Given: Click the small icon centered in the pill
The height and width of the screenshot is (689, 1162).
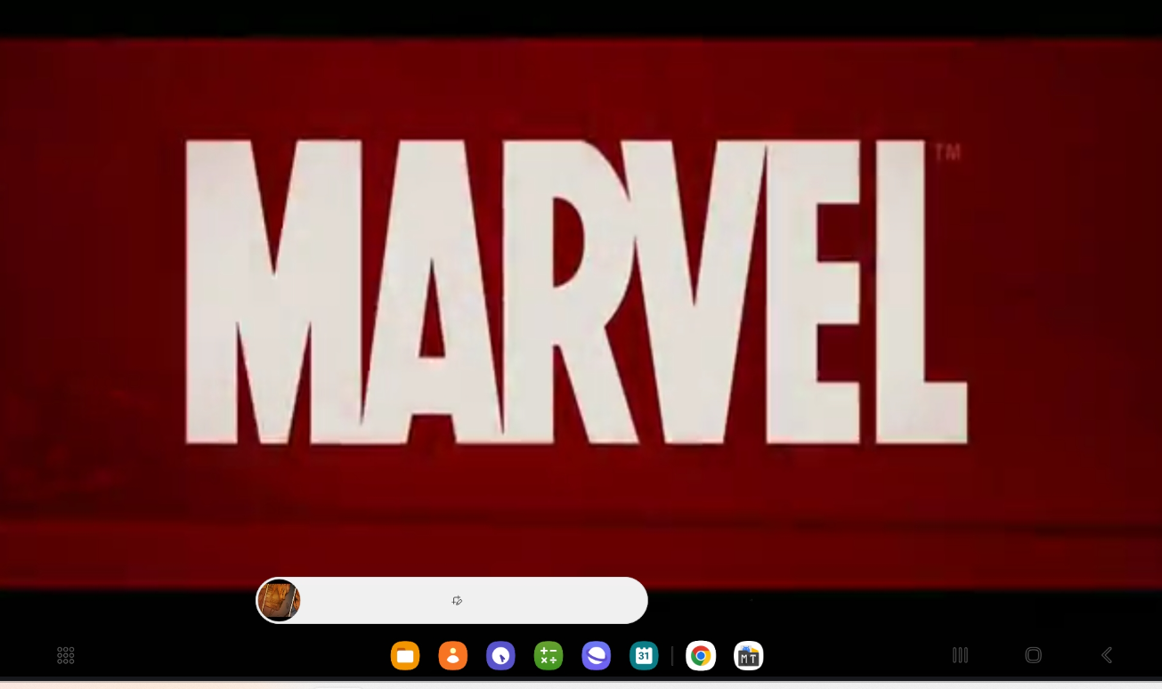Looking at the screenshot, I should 457,600.
